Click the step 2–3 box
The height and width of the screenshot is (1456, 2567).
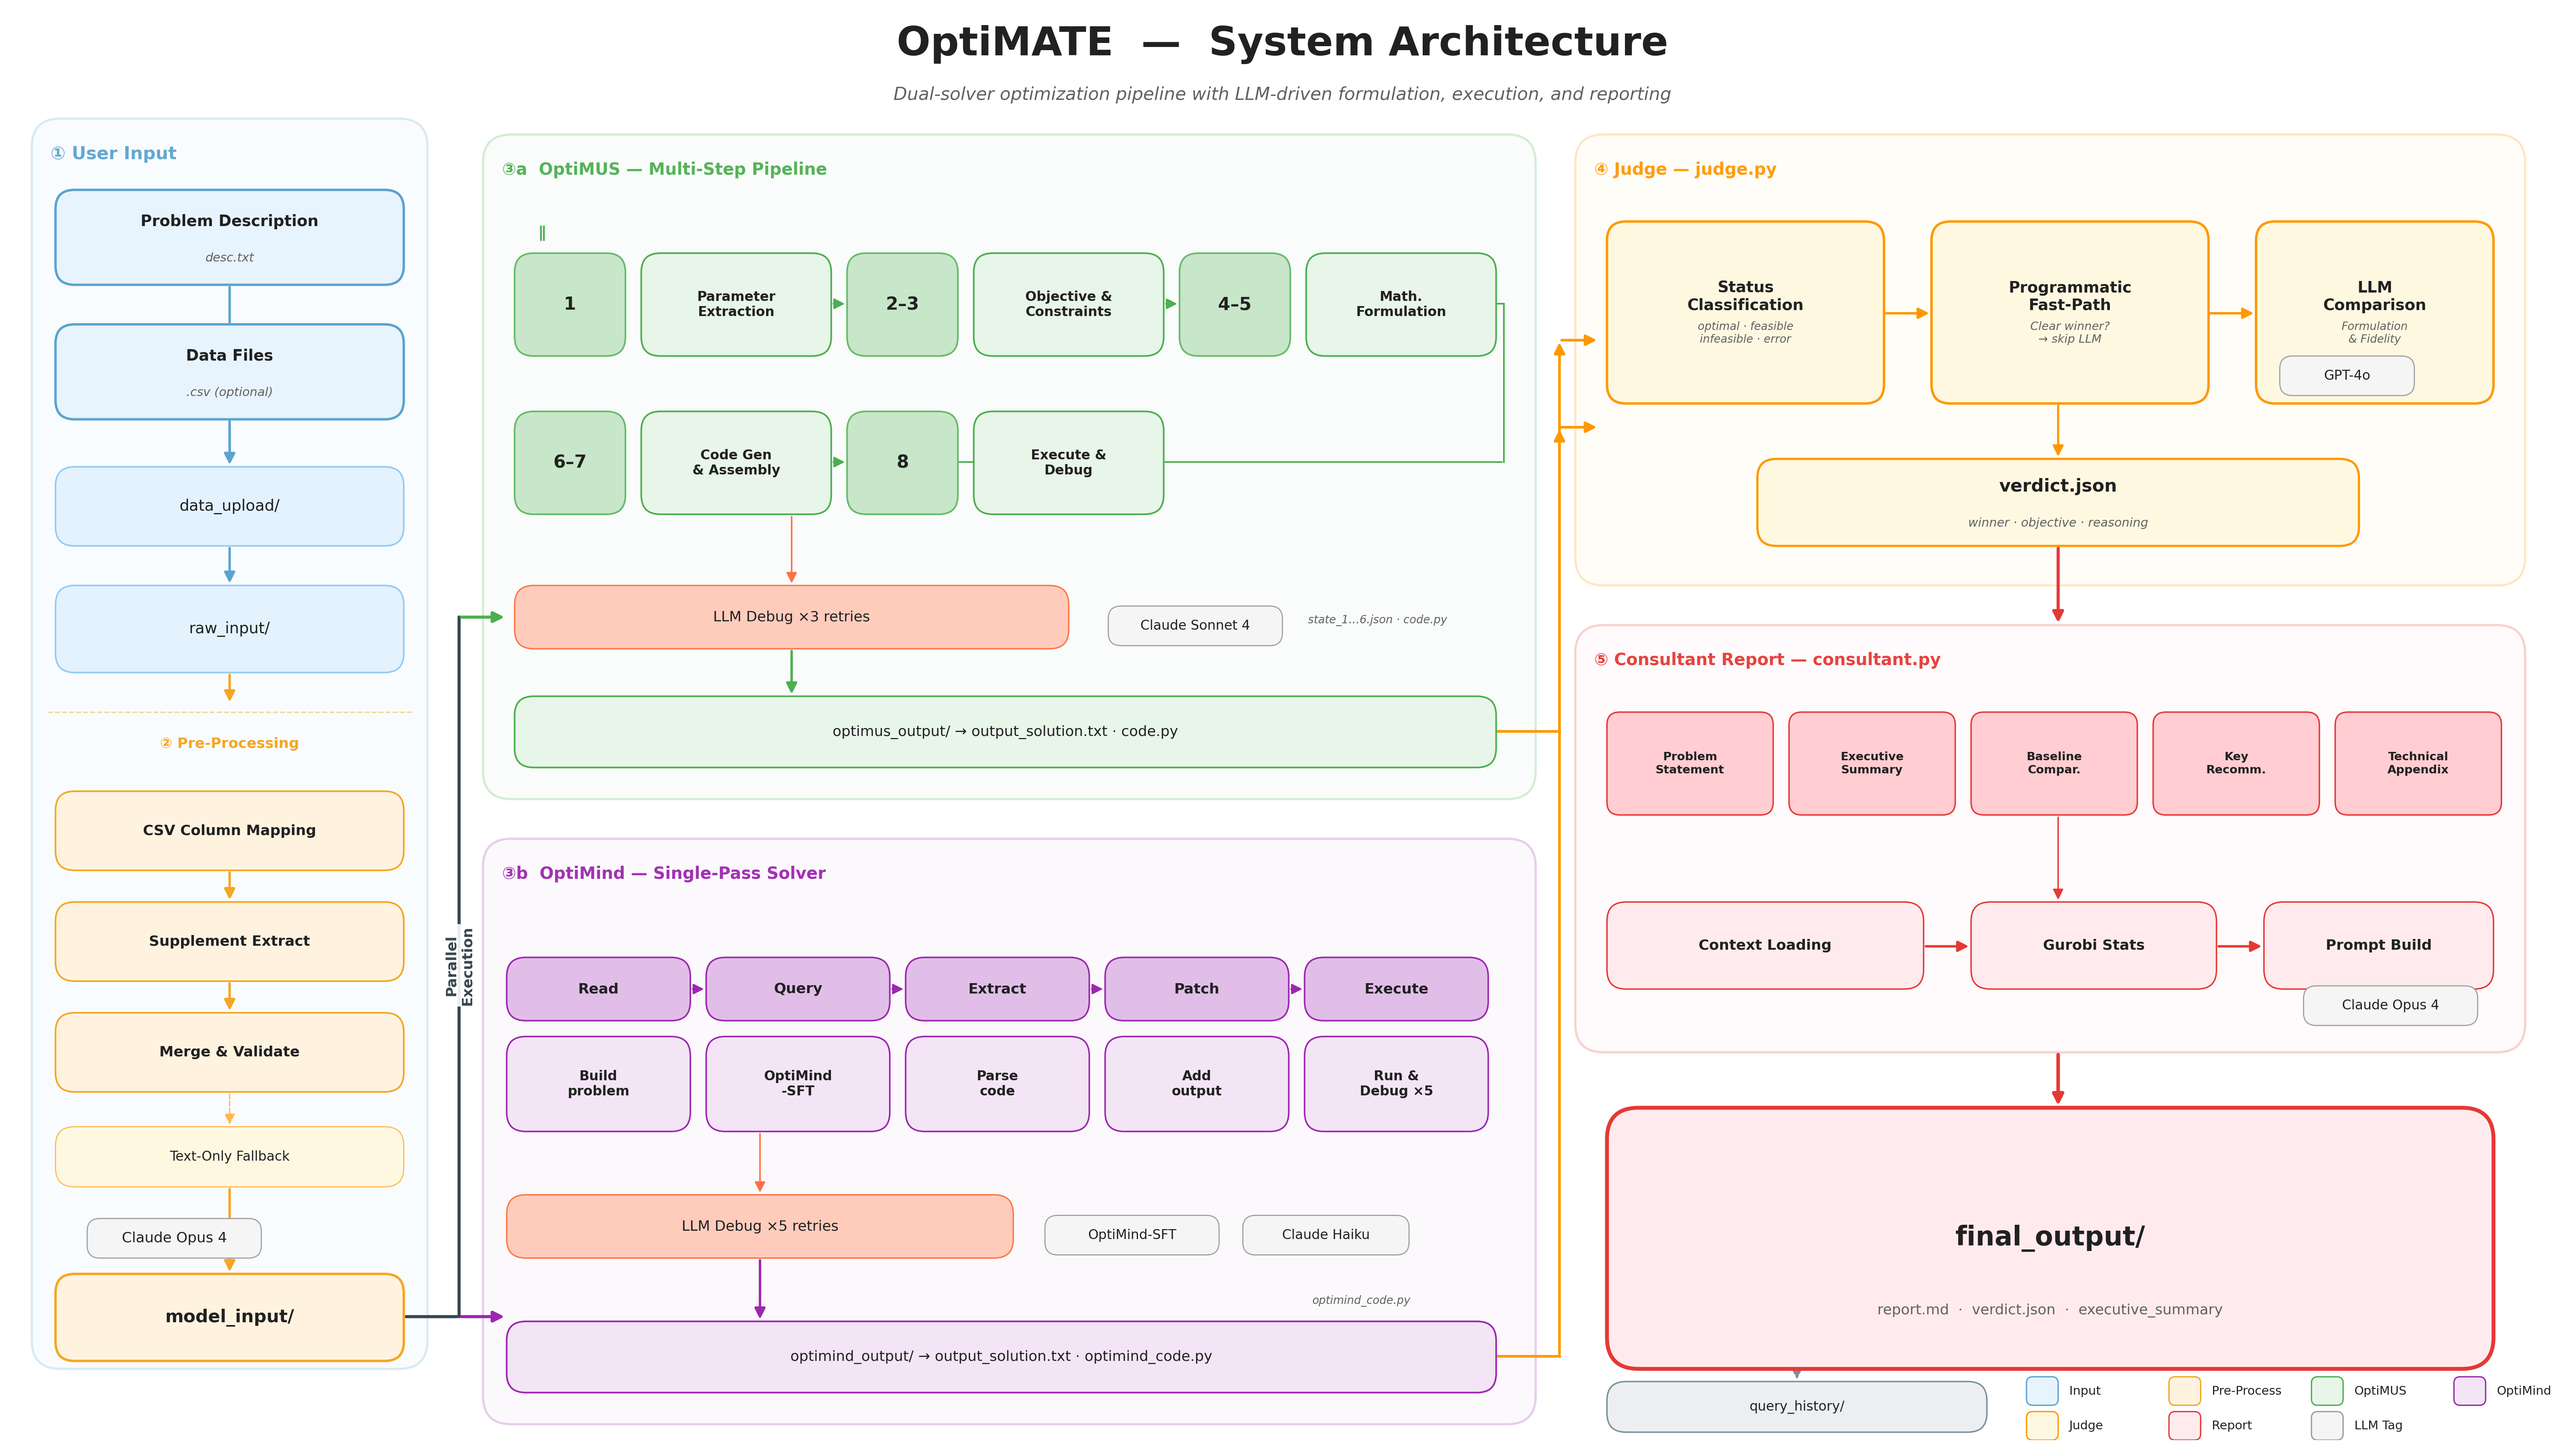[902, 304]
